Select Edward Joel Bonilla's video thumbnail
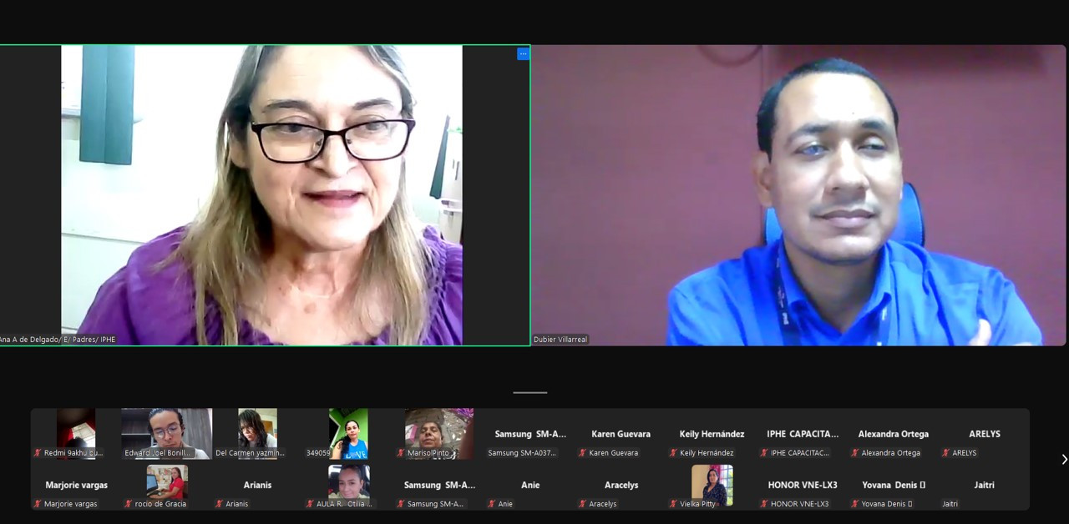The image size is (1069, 524). [166, 434]
